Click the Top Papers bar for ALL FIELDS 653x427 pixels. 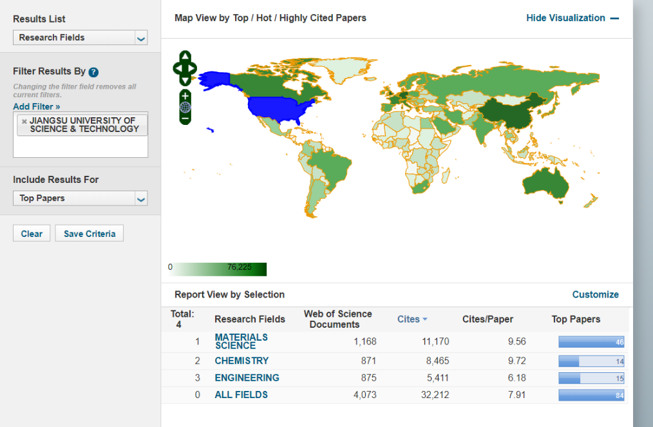[x=591, y=395]
